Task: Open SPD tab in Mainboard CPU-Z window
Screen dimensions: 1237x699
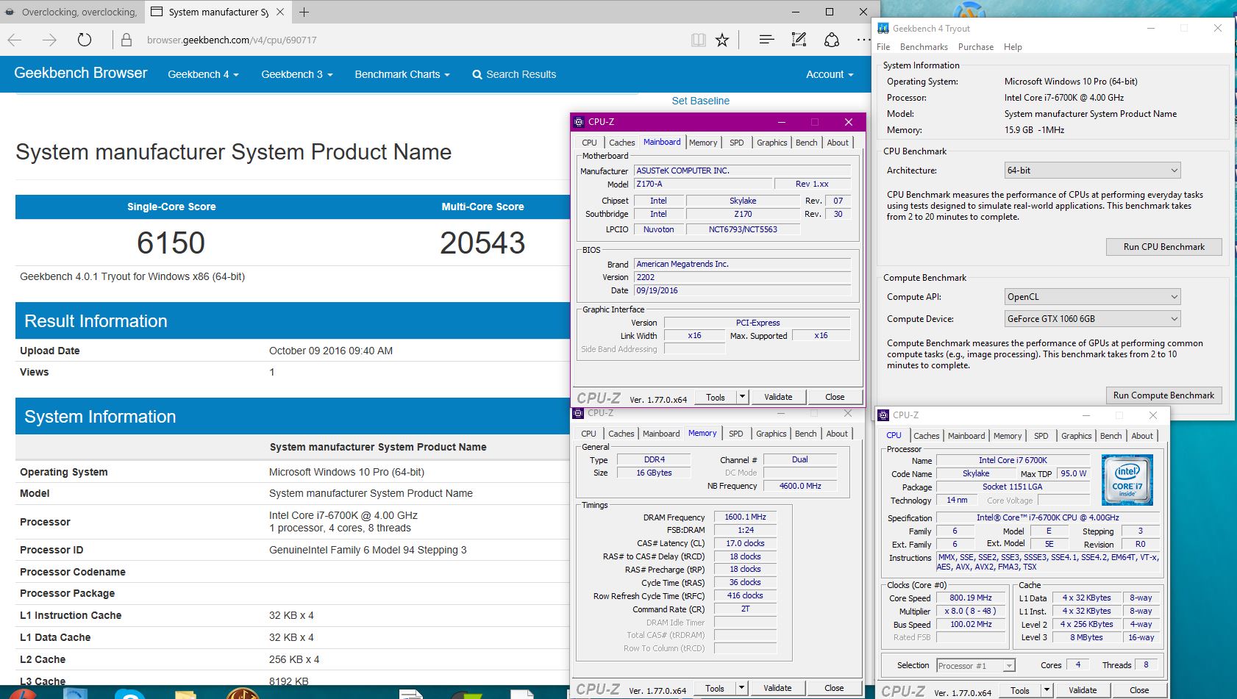Action: 736,143
